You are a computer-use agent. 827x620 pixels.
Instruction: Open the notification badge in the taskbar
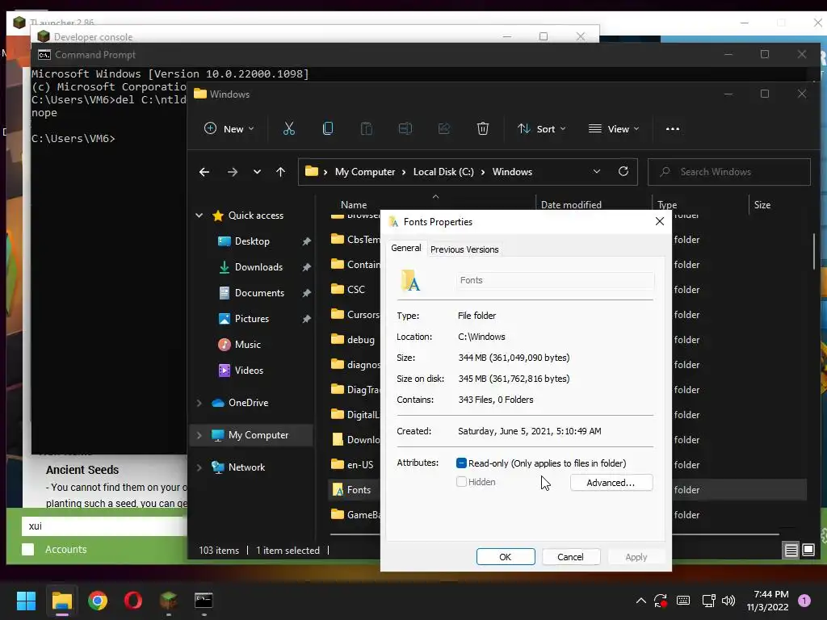[x=804, y=601]
